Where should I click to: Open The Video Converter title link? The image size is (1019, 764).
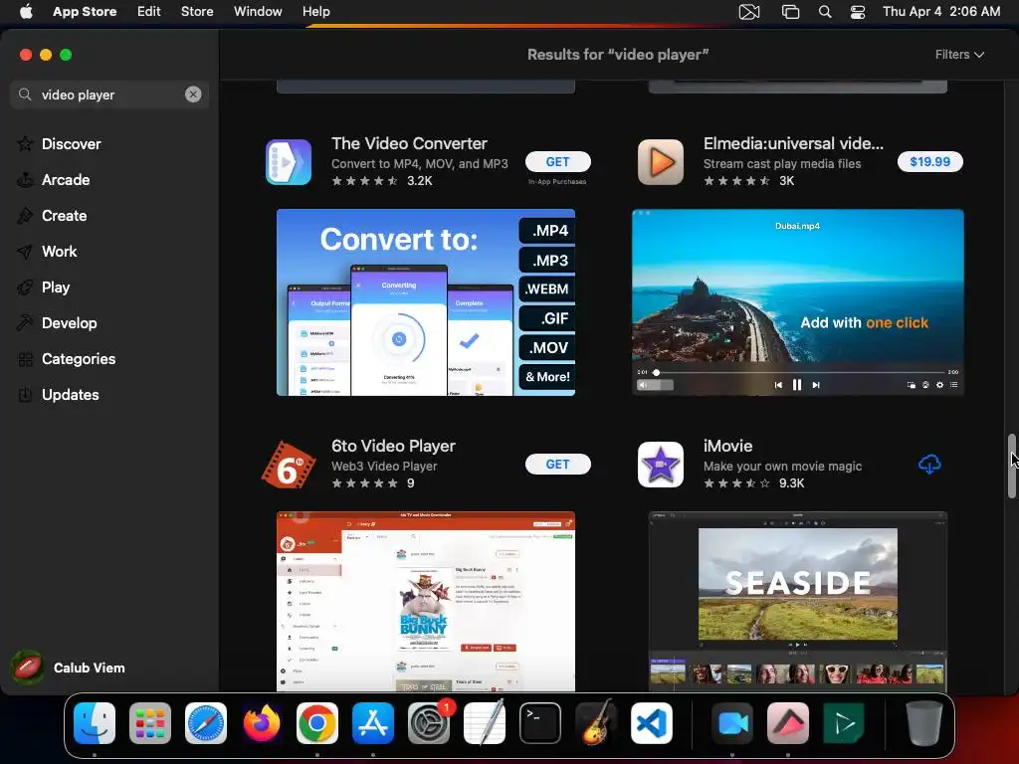coord(409,143)
